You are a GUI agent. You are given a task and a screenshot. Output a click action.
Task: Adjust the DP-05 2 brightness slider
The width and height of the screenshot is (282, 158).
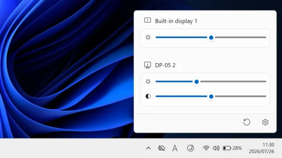tap(211, 82)
